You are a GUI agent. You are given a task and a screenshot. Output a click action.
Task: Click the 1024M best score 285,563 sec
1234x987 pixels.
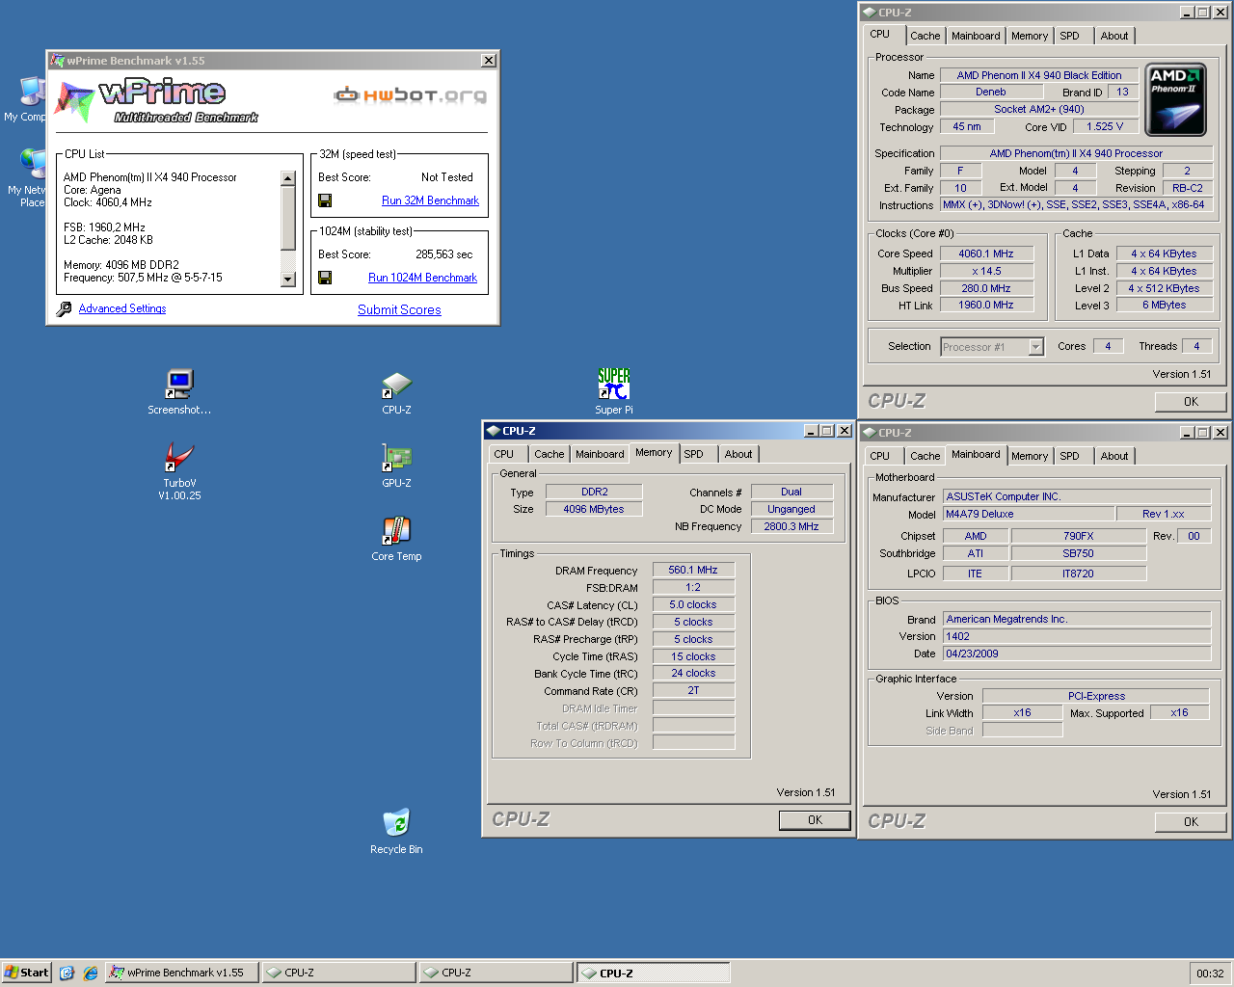[444, 254]
